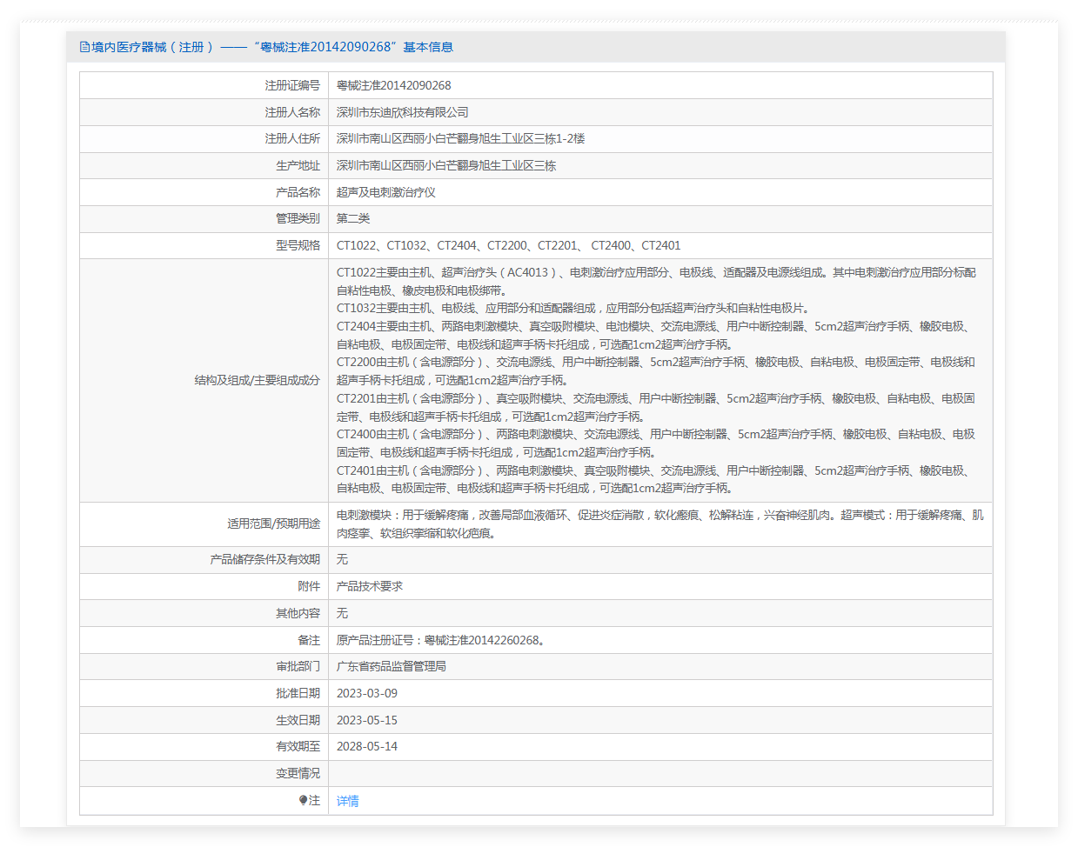Click the bullet icon beside 注
Viewport: 1078px width, 847px height.
point(303,800)
